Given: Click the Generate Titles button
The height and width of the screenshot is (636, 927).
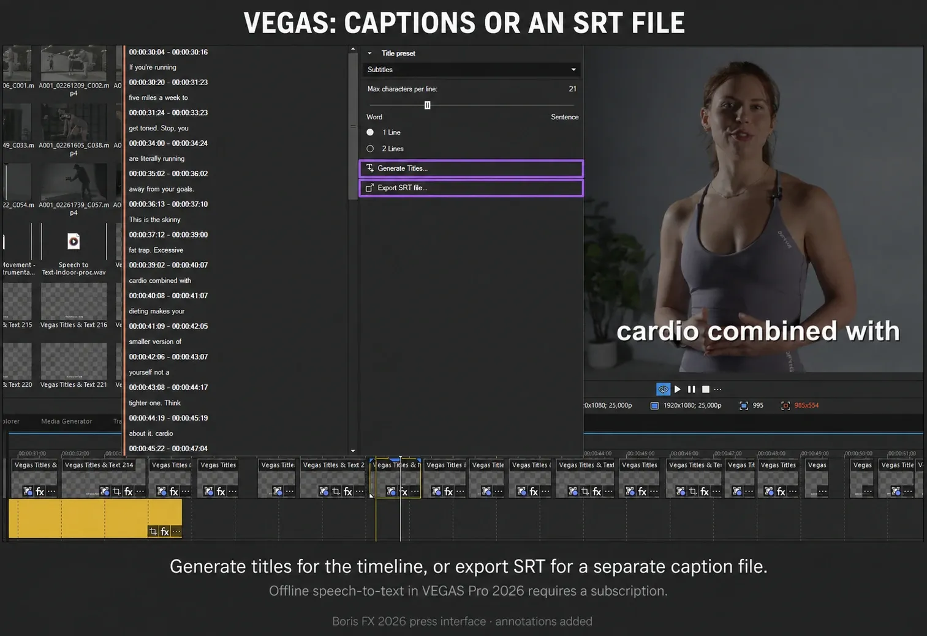Looking at the screenshot, I should point(471,168).
